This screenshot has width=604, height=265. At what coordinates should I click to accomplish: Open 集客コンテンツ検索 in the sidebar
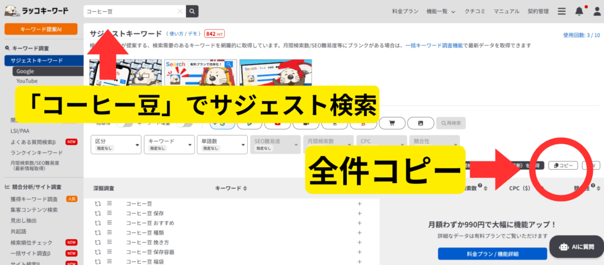coord(34,210)
